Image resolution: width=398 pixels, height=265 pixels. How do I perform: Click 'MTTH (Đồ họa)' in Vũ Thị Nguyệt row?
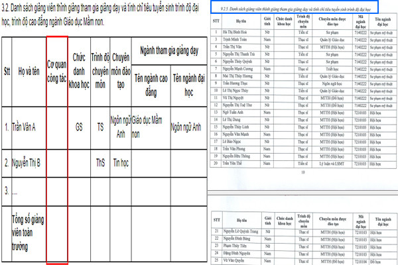[x=332, y=98]
